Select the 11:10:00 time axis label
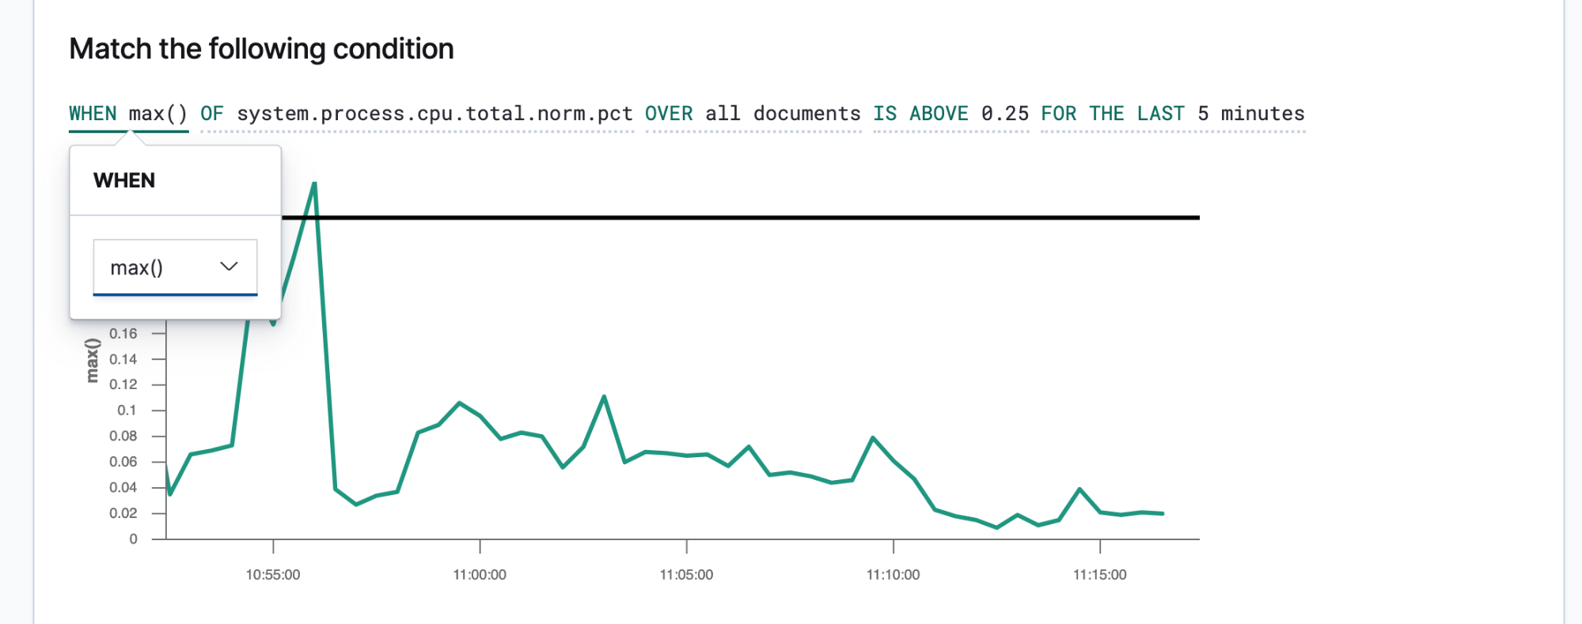This screenshot has width=1582, height=624. (x=893, y=575)
